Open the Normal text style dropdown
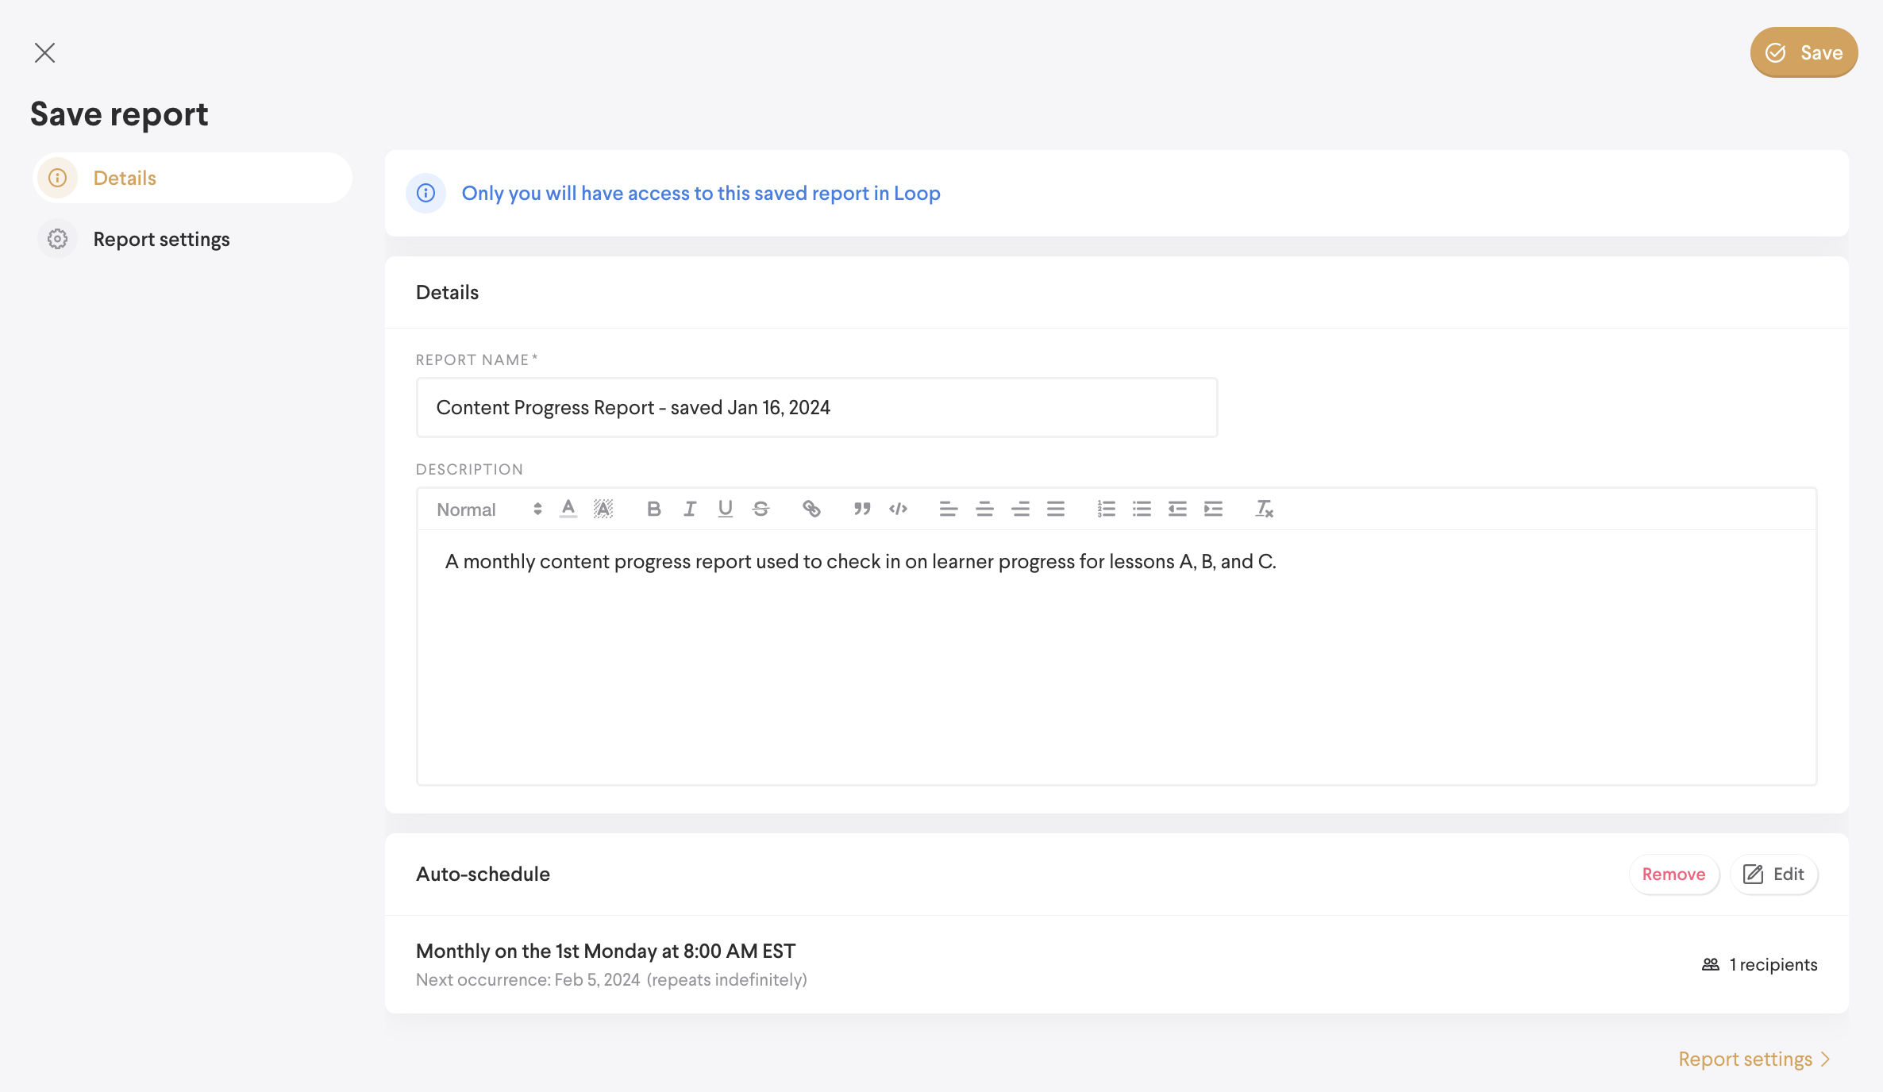Screen dimensions: 1883x1092 pyautogui.click(x=488, y=509)
